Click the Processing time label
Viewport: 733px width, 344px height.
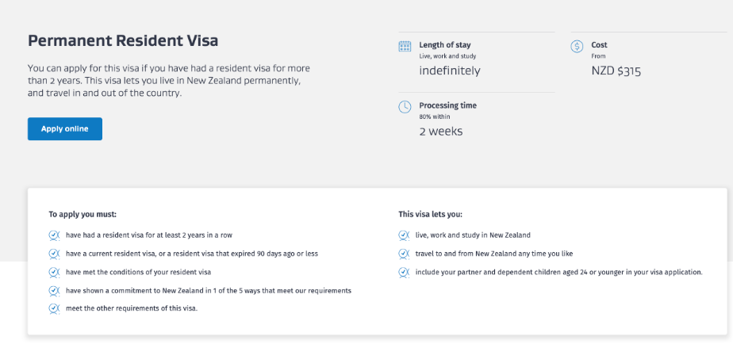[x=447, y=105]
